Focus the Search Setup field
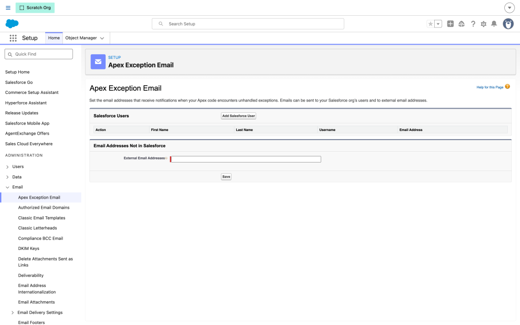520x325 pixels. tap(248, 24)
